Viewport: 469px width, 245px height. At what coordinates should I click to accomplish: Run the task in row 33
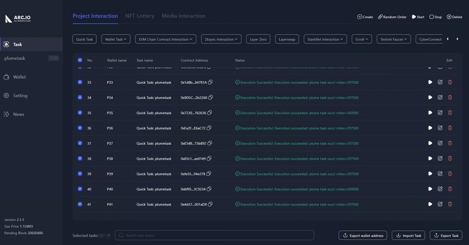[430, 82]
